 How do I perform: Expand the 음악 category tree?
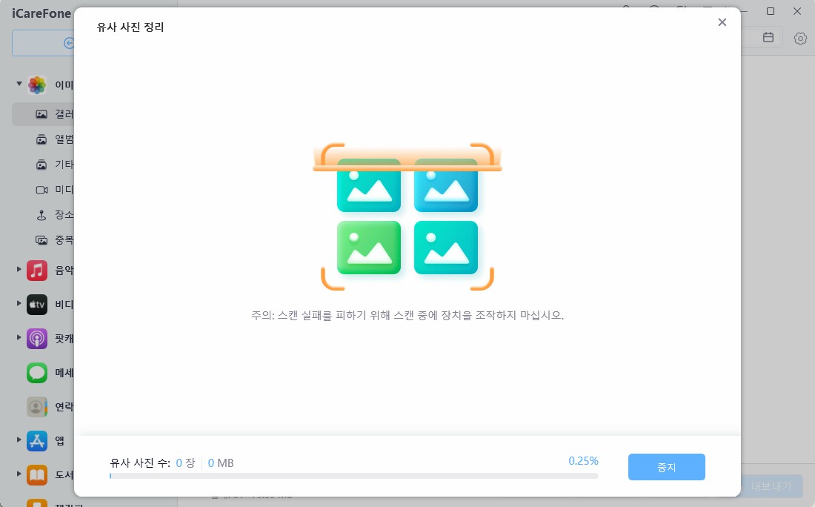[19, 270]
